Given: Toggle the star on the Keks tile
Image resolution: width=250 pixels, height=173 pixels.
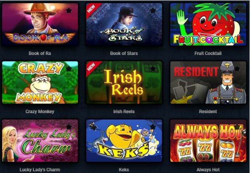Looking at the screenshot, I should [153, 127].
